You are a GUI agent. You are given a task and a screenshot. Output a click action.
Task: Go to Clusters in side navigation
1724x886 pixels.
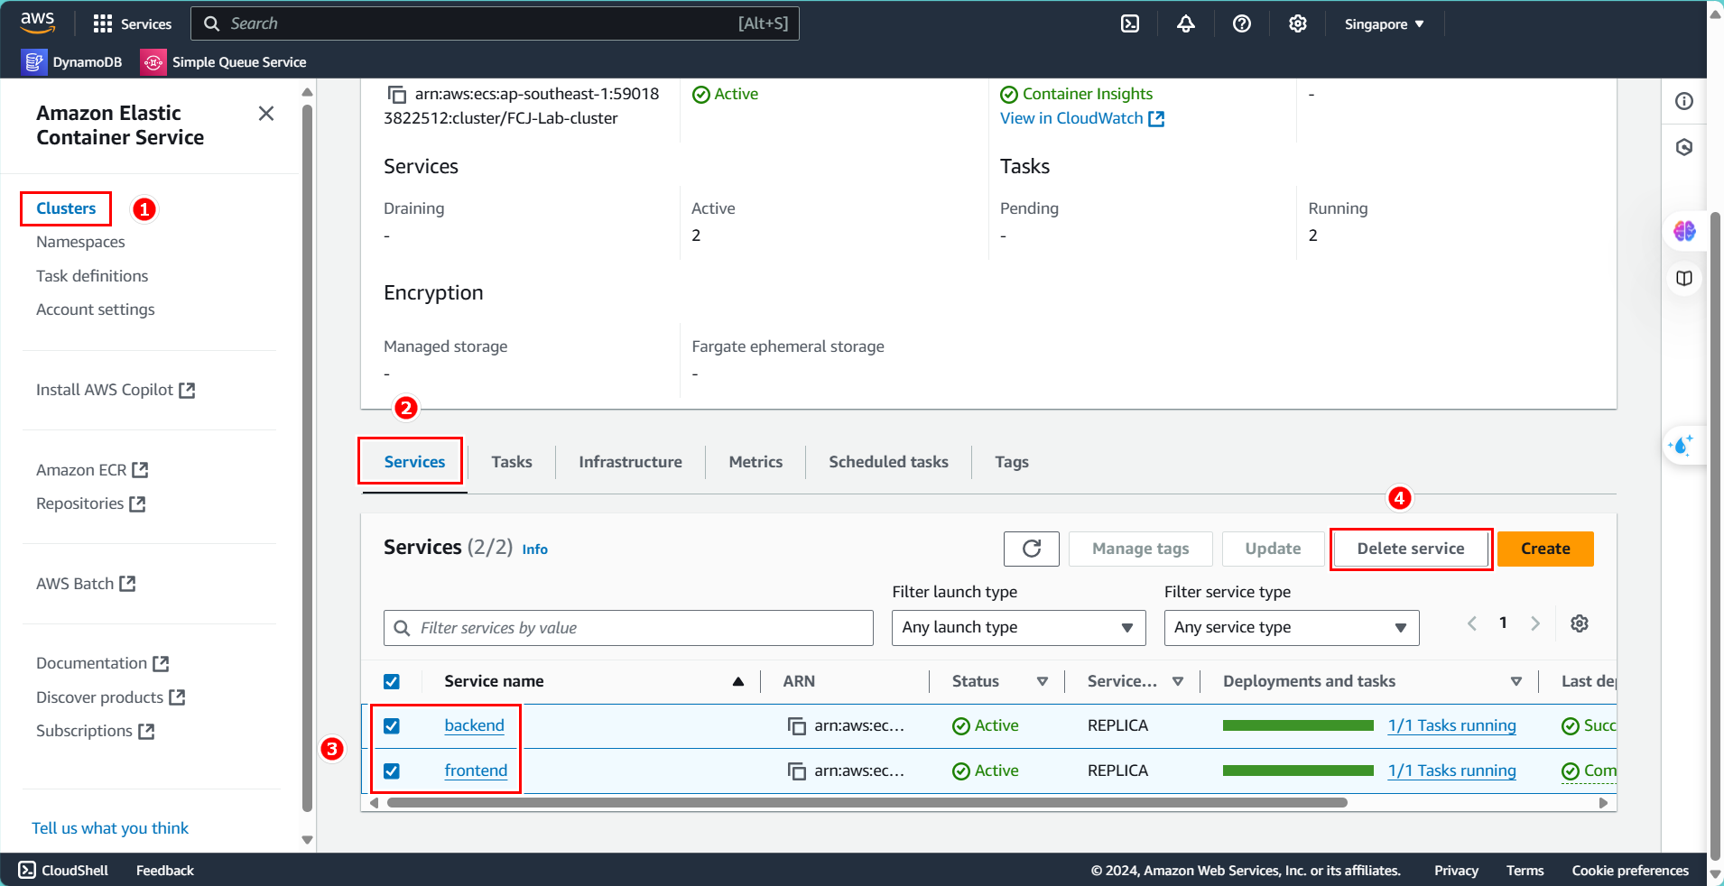[x=66, y=208]
